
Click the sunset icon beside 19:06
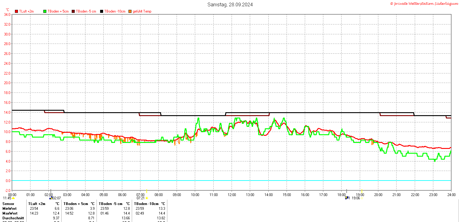point(362,198)
